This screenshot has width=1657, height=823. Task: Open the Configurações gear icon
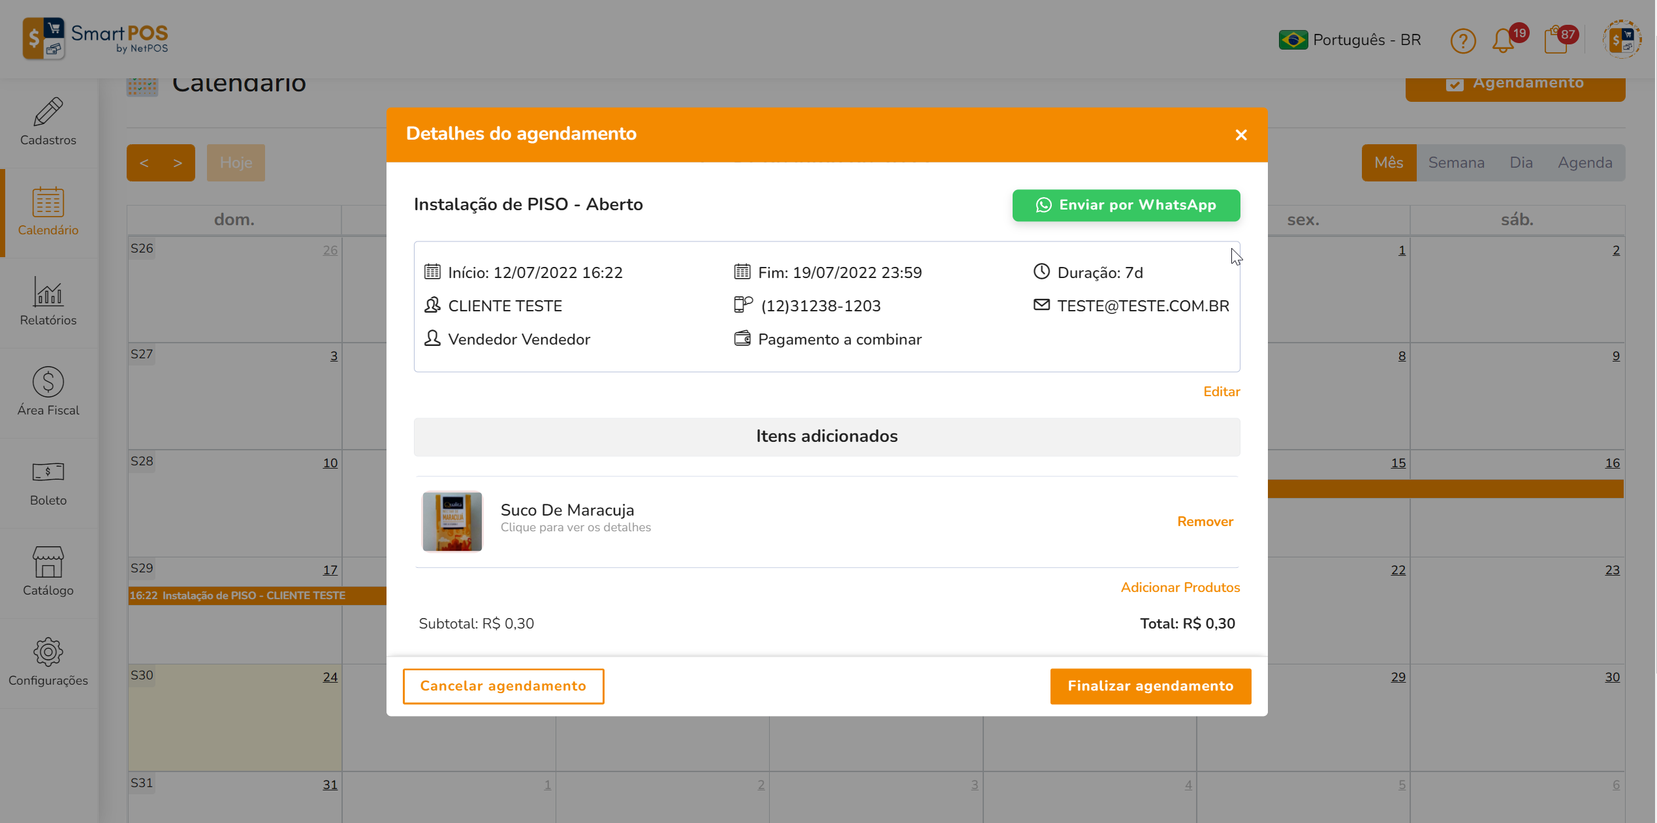point(48,652)
